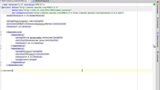
Task: Click the project version 1.0 line
Action: pyautogui.click(x=19, y=27)
